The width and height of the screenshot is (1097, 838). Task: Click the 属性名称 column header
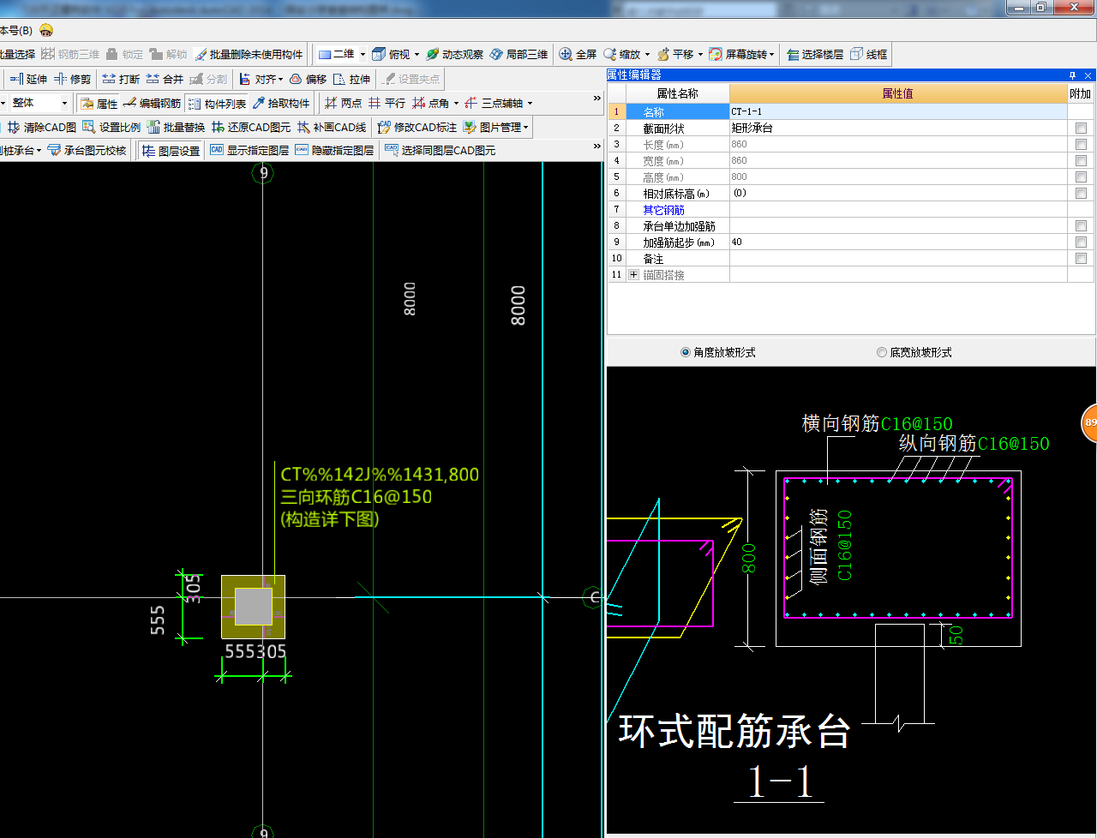click(677, 93)
